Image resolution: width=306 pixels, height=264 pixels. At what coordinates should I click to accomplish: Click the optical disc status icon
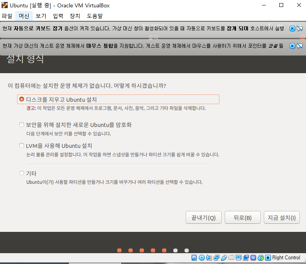point(202,257)
